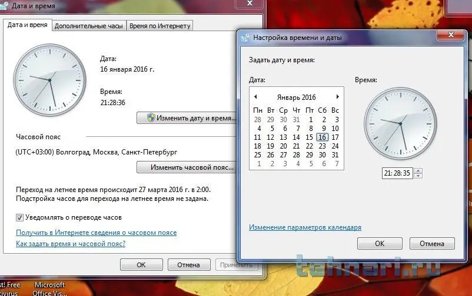Open 'Получить в Интернете сведения о часовом поясе' link
The height and width of the screenshot is (296, 472).
pyautogui.click(x=97, y=233)
